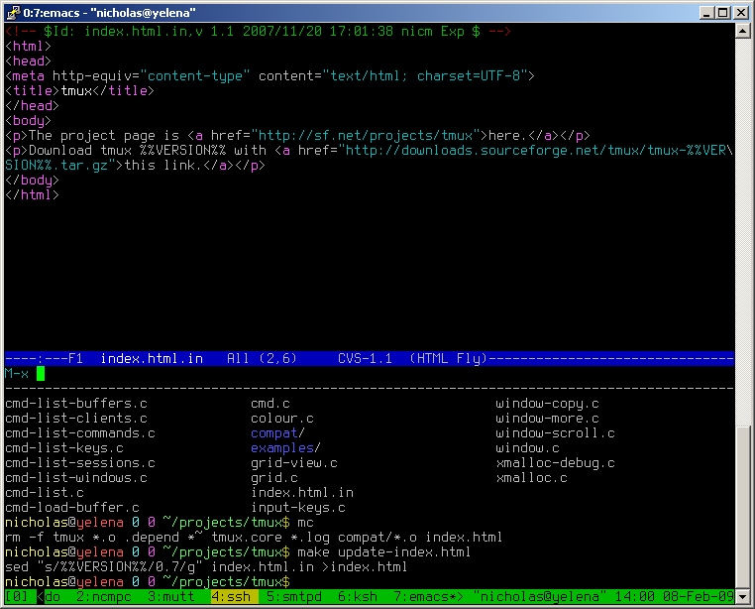Click the examples/ directory in the listing
Viewport: 755px width, 609px height.
285,448
